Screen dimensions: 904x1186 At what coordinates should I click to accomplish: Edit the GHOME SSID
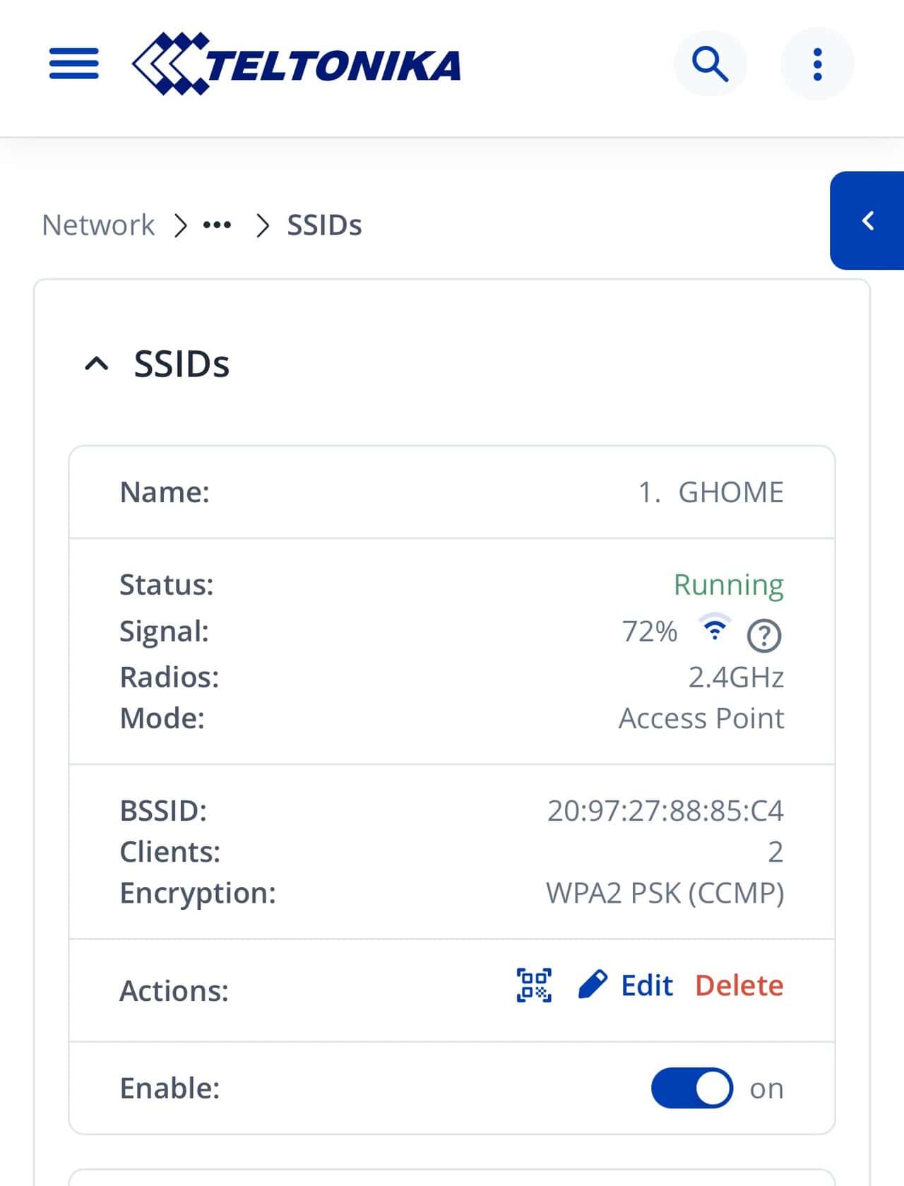626,985
